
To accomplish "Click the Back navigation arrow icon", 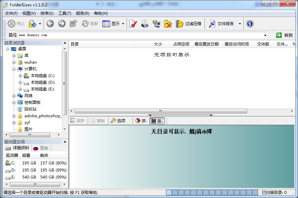I will point(50,23).
